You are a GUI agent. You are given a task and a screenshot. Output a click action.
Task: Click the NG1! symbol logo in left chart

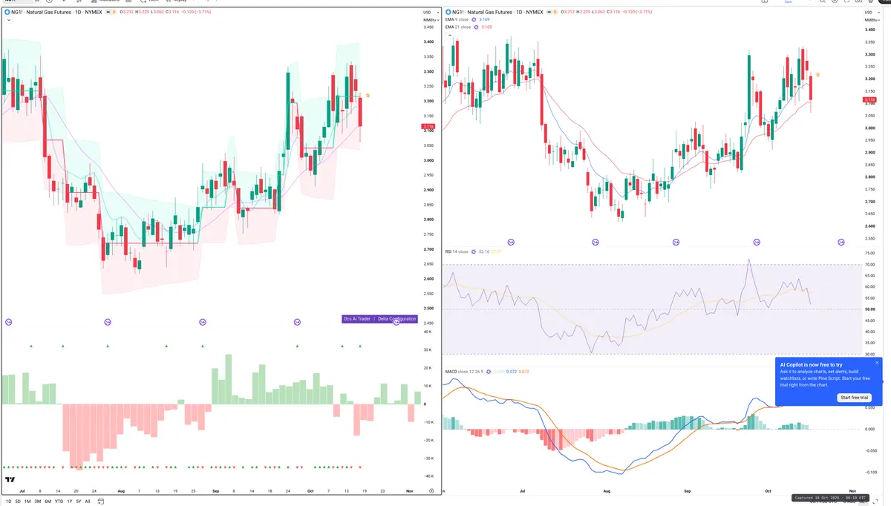7,12
